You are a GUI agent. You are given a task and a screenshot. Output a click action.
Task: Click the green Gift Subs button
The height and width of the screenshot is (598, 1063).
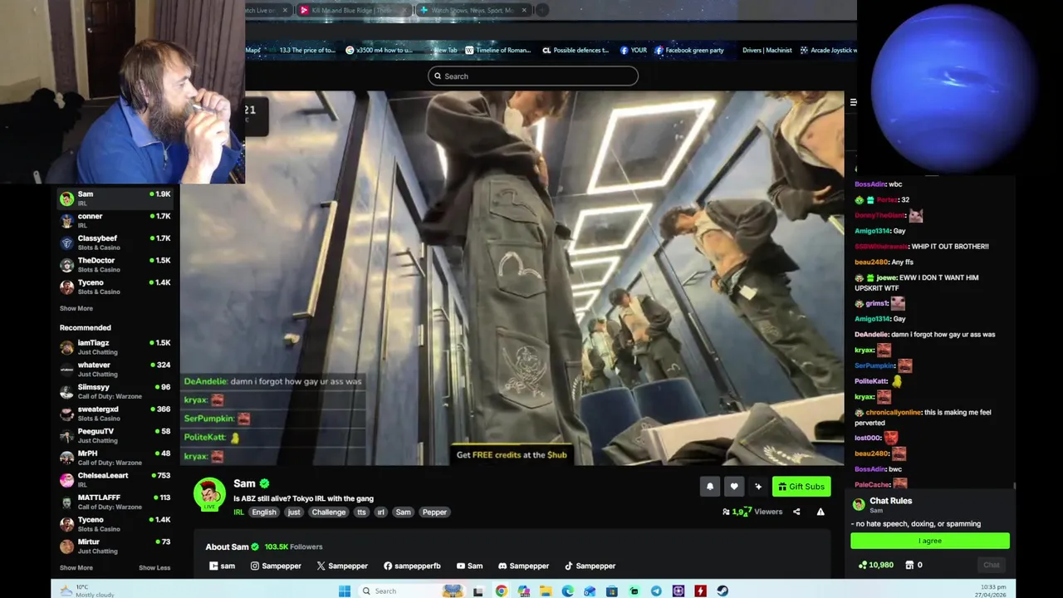pos(801,487)
